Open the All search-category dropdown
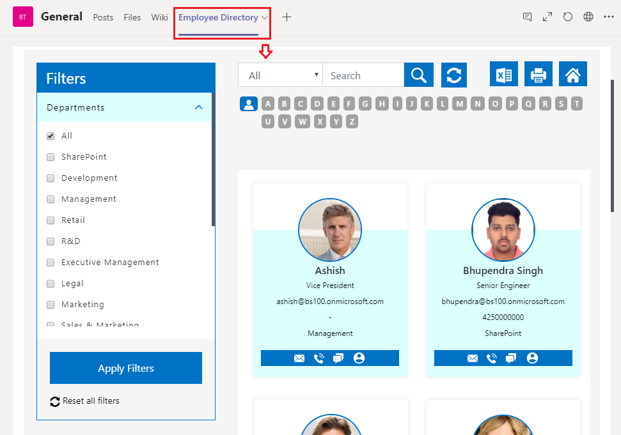This screenshot has height=435, width=621. pyautogui.click(x=280, y=75)
